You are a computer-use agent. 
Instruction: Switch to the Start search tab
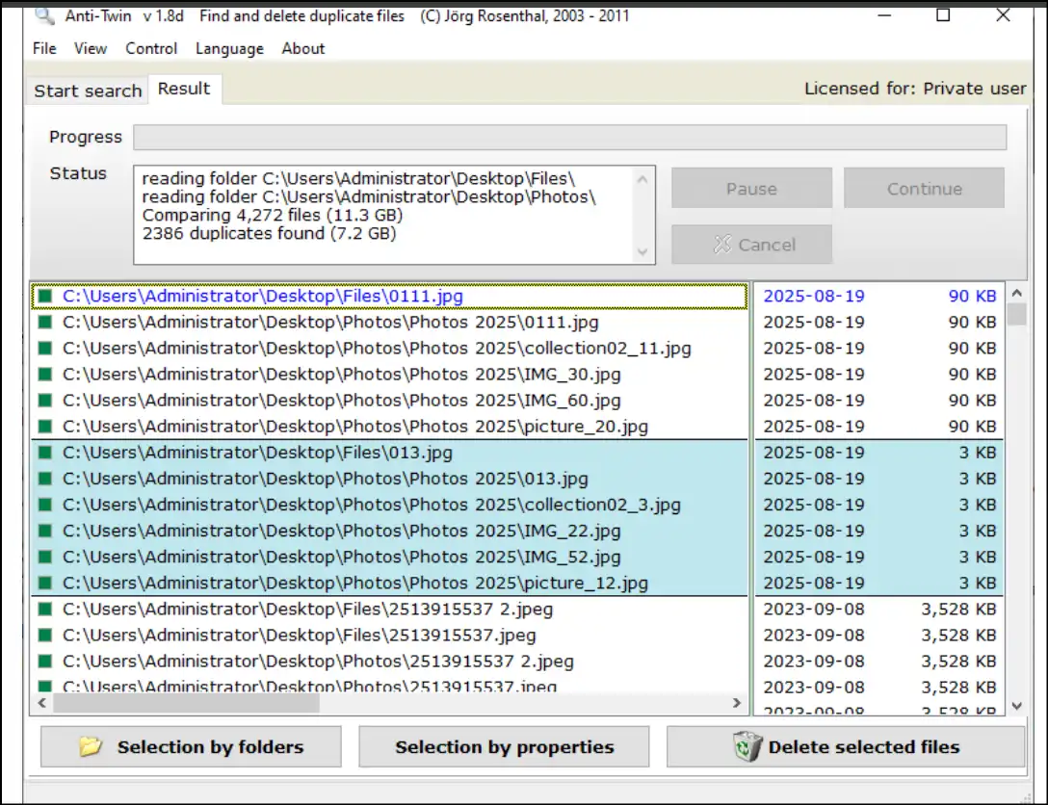coord(86,90)
